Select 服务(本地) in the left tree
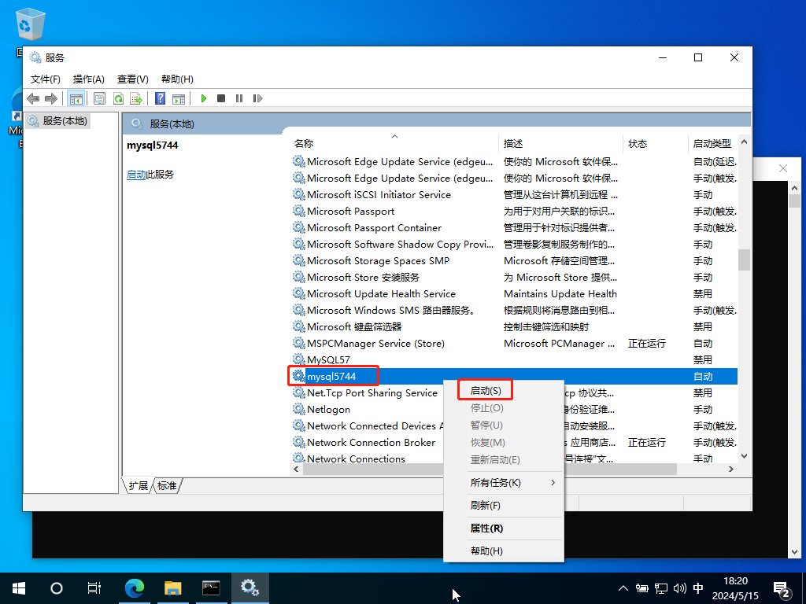806x604 pixels. pyautogui.click(x=65, y=121)
